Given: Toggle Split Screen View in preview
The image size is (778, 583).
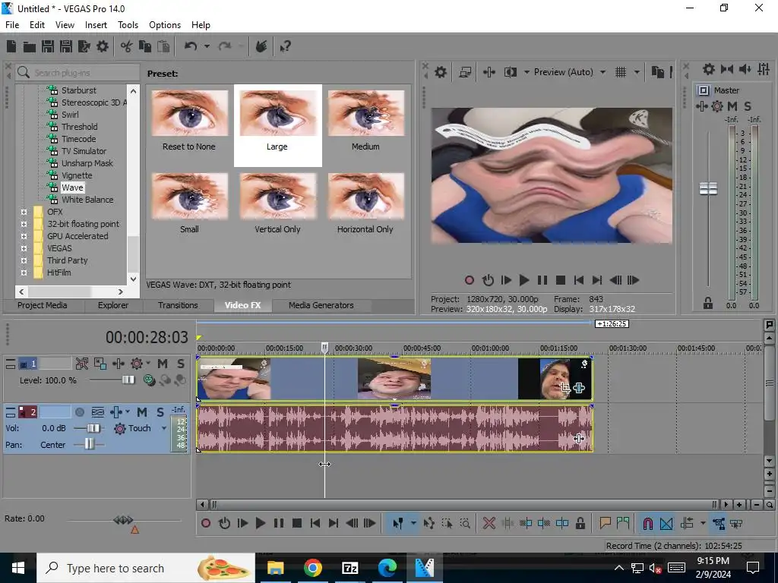Looking at the screenshot, I should pyautogui.click(x=510, y=72).
